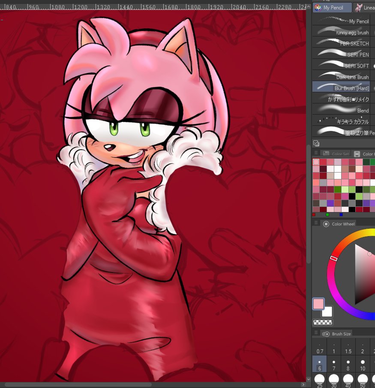
Task: Click the horizontal scrollbar right arrow
Action: [x=303, y=385]
